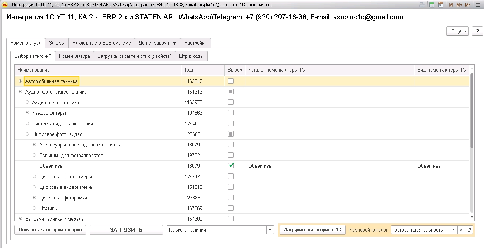Click Получить категории товаров button

pyautogui.click(x=50, y=230)
